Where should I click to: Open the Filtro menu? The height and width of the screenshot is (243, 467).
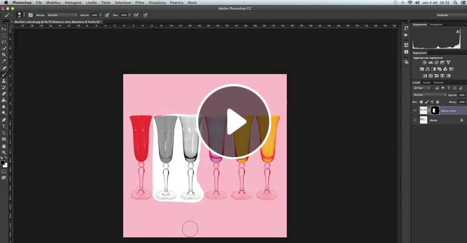[x=140, y=2]
